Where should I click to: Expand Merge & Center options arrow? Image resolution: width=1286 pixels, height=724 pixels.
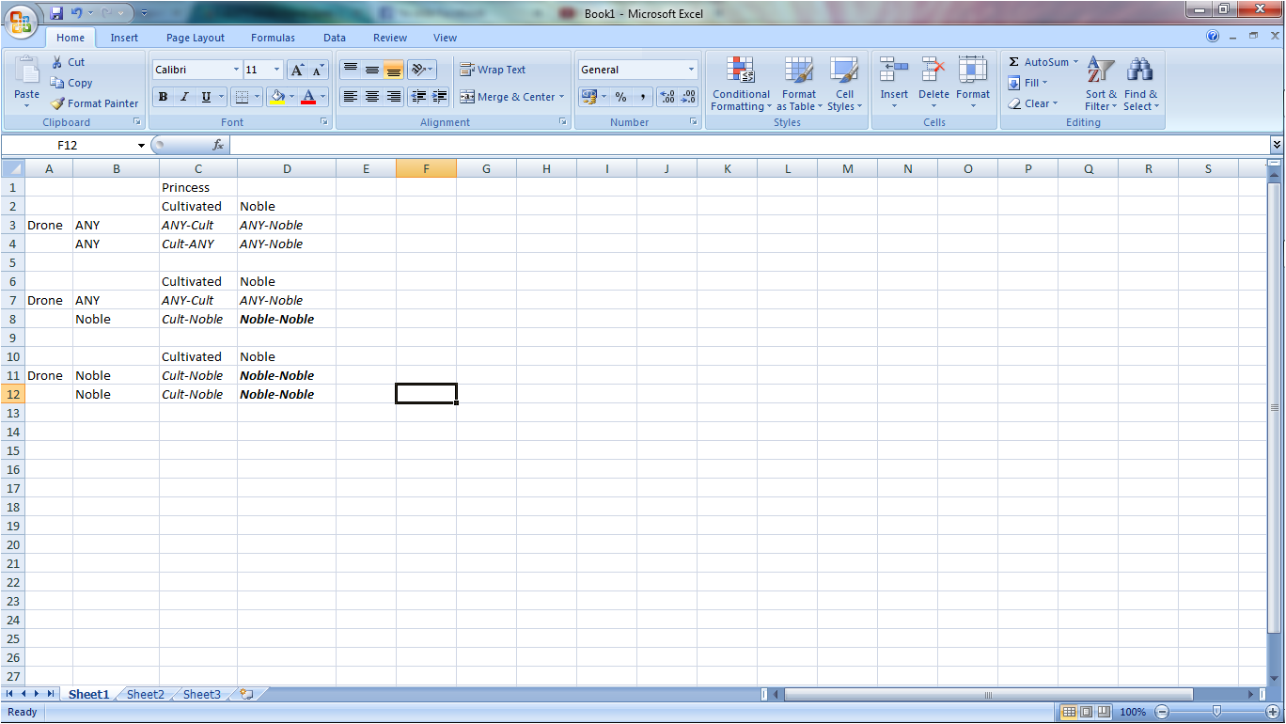[562, 97]
